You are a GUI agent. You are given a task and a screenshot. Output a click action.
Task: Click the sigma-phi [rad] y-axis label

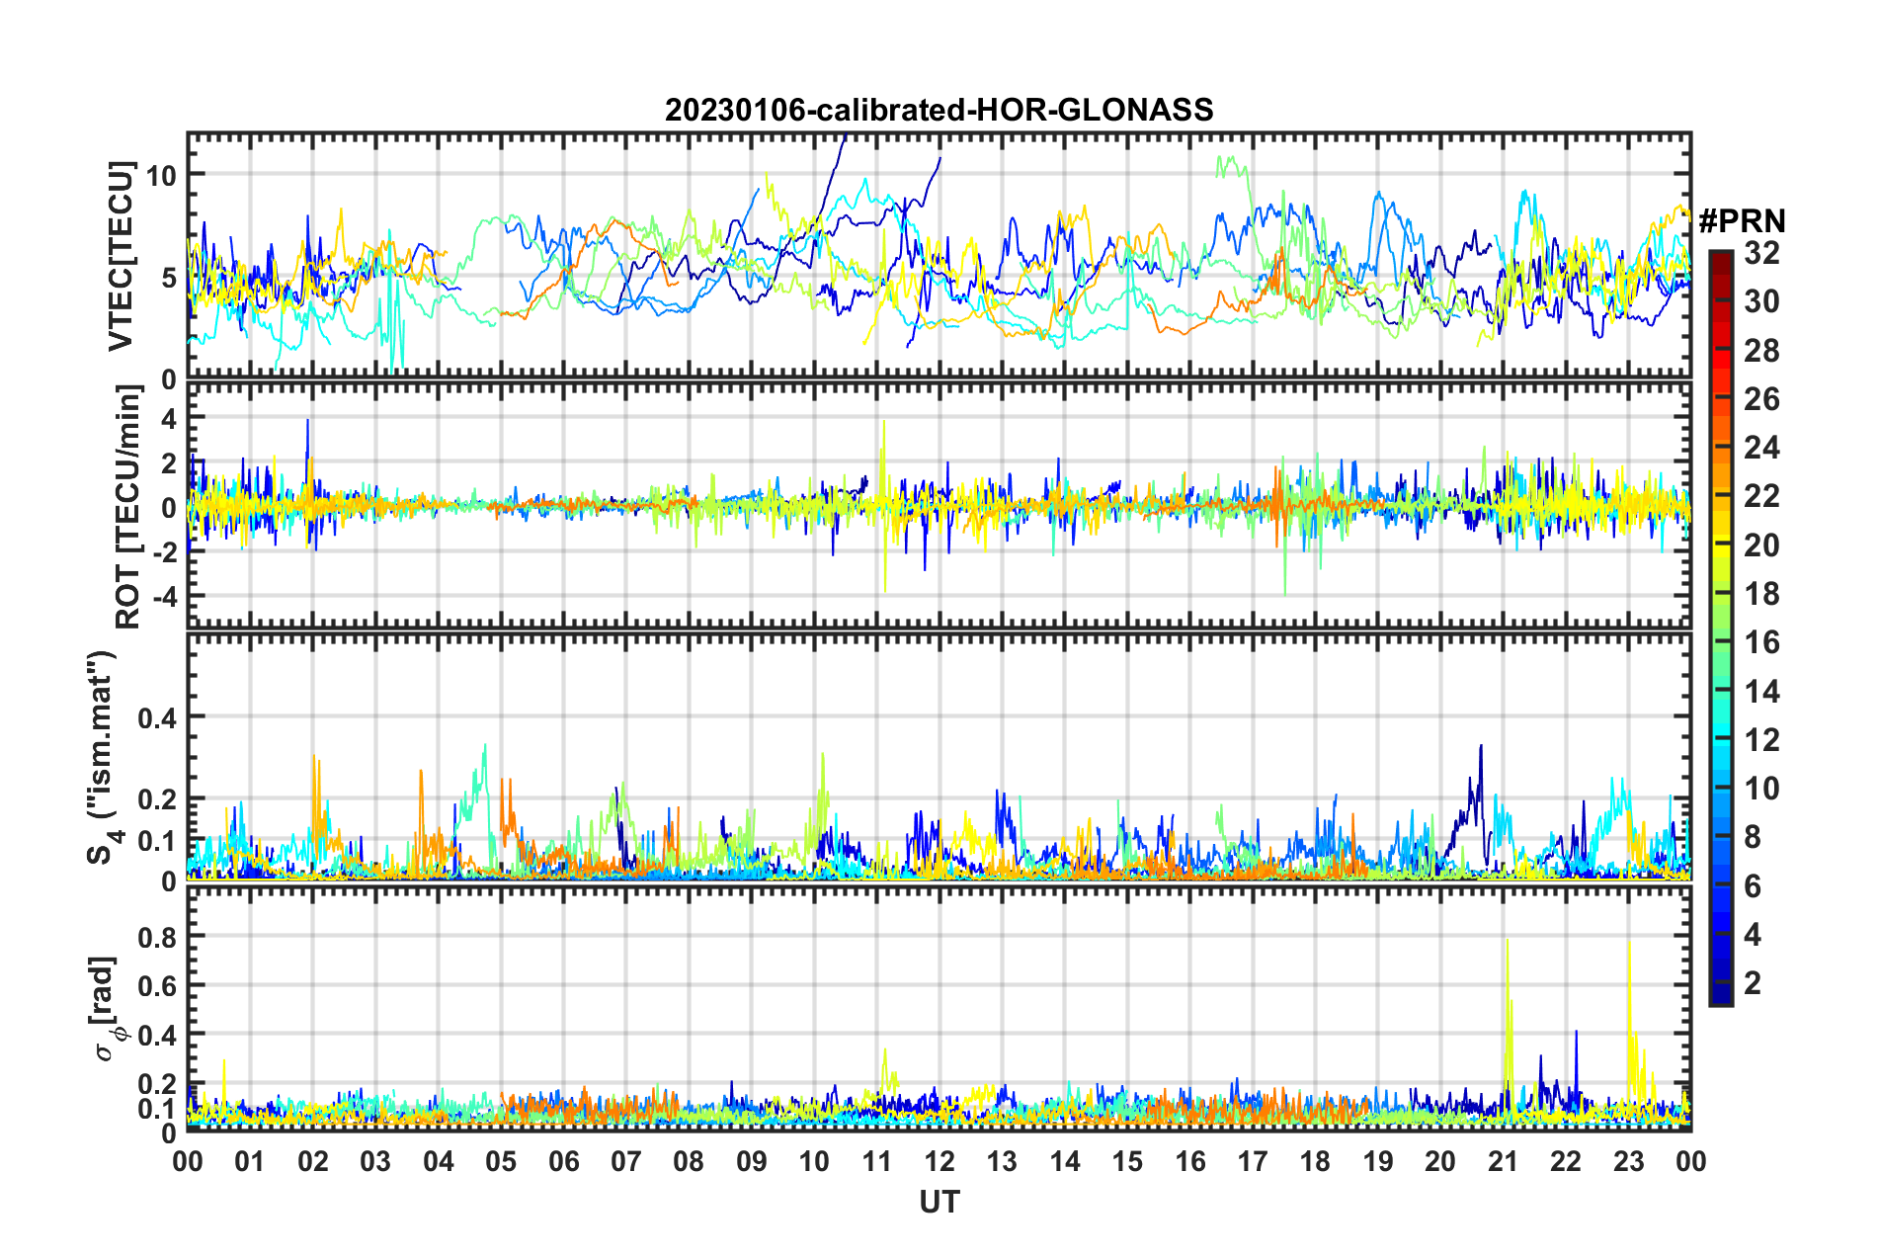click(x=104, y=1008)
